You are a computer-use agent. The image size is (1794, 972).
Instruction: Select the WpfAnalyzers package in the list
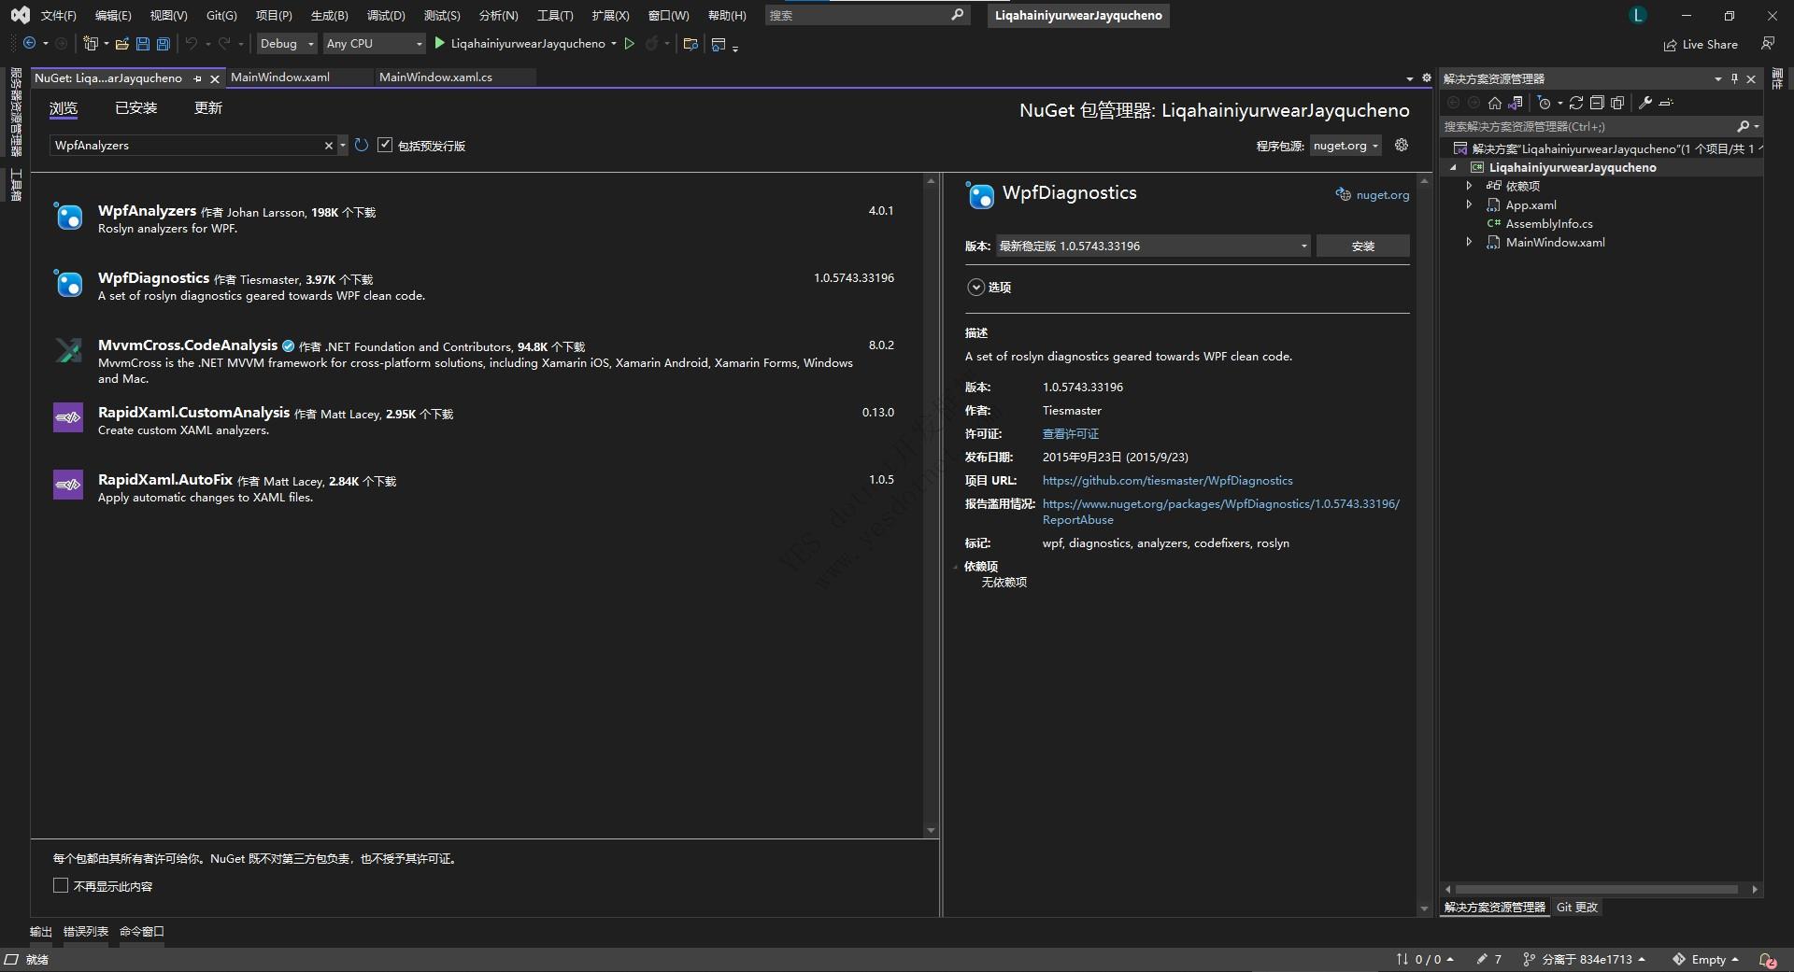pyautogui.click(x=477, y=218)
